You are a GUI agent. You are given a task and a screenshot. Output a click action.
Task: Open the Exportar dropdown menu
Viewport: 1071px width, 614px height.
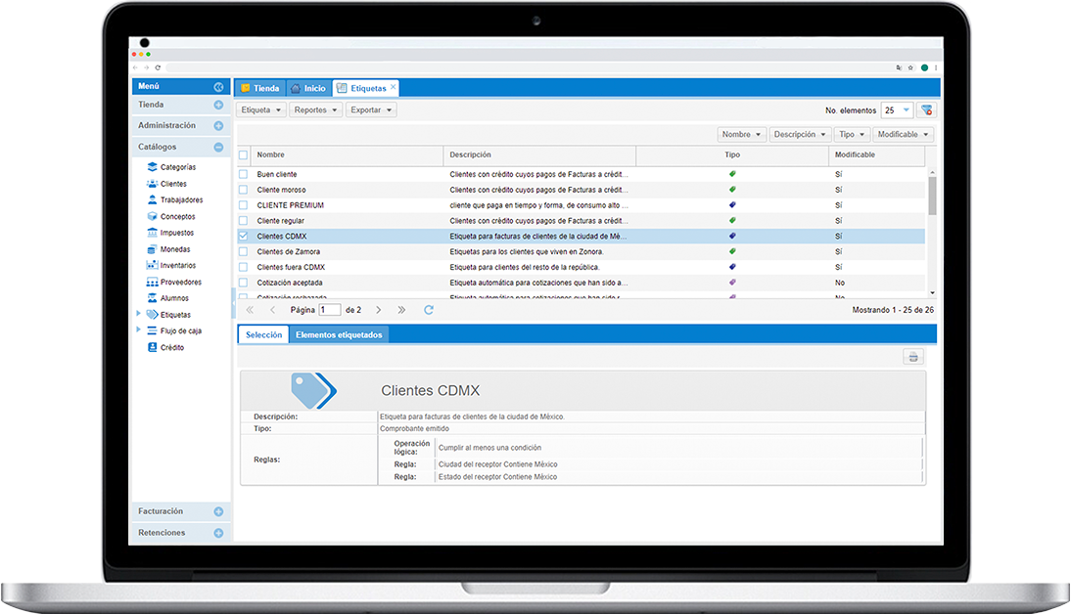(371, 110)
